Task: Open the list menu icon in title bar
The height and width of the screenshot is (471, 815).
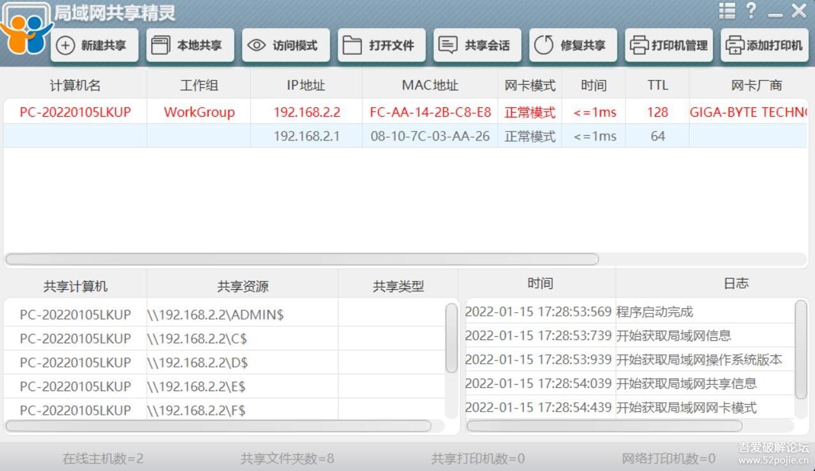Action: pos(726,11)
